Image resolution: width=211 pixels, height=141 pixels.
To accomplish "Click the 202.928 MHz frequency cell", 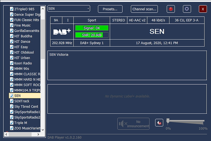I will [x=62, y=43].
